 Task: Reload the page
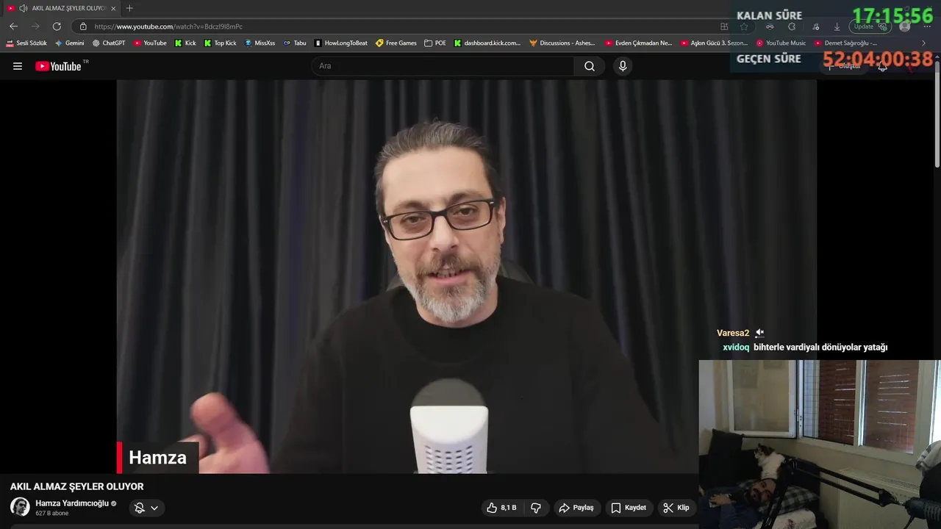point(57,26)
